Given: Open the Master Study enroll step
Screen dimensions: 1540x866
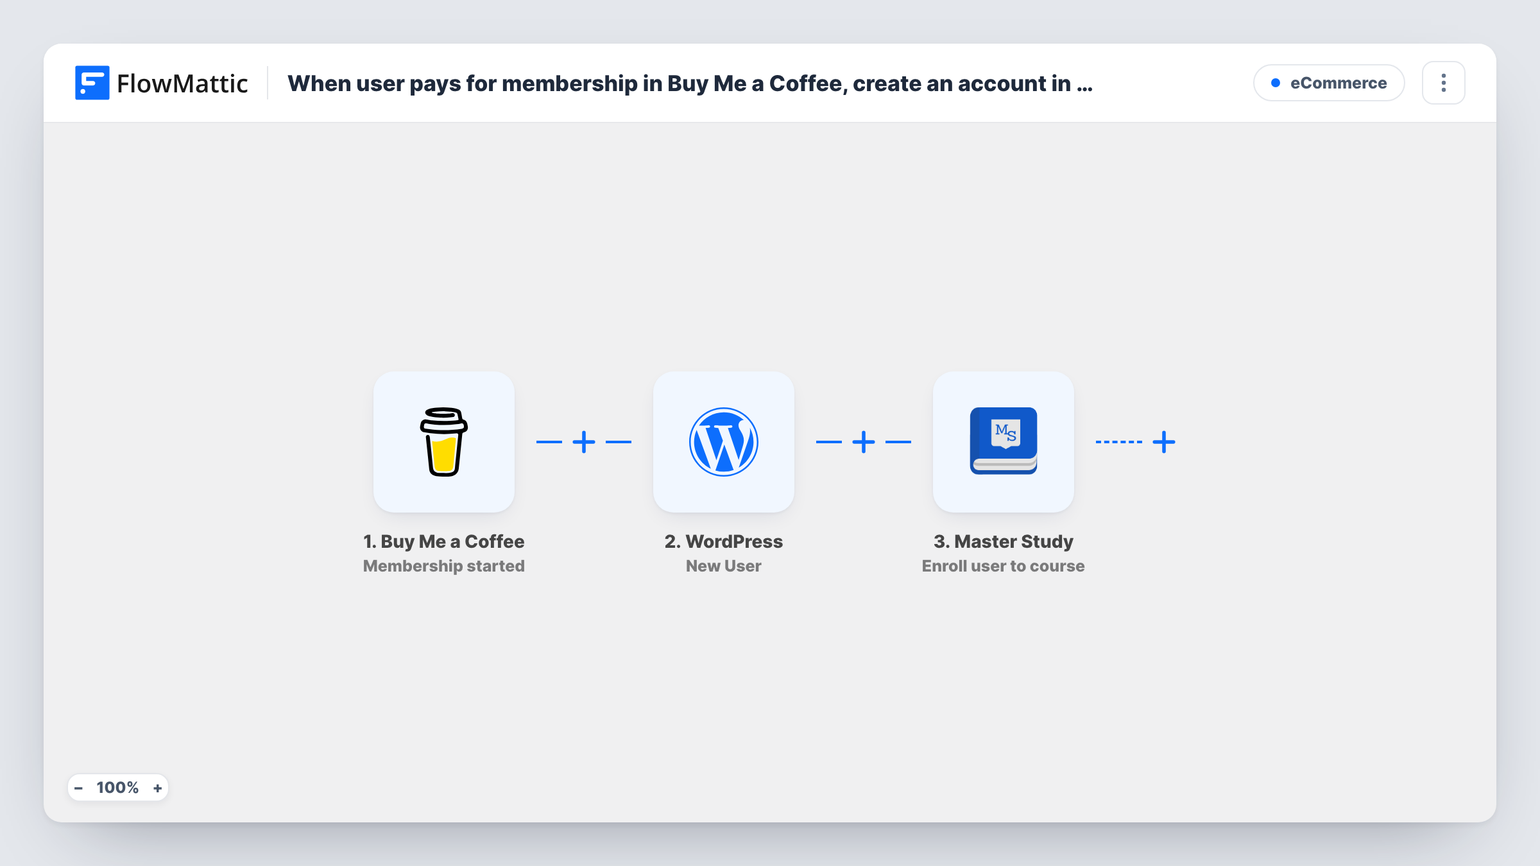Looking at the screenshot, I should click(x=1004, y=442).
